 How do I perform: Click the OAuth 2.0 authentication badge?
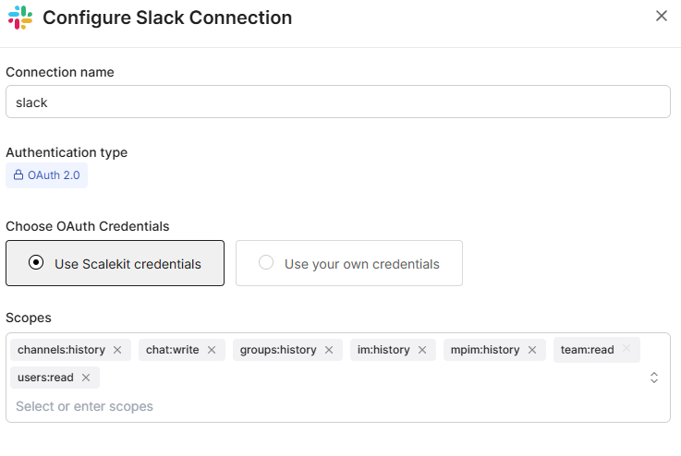tap(47, 175)
